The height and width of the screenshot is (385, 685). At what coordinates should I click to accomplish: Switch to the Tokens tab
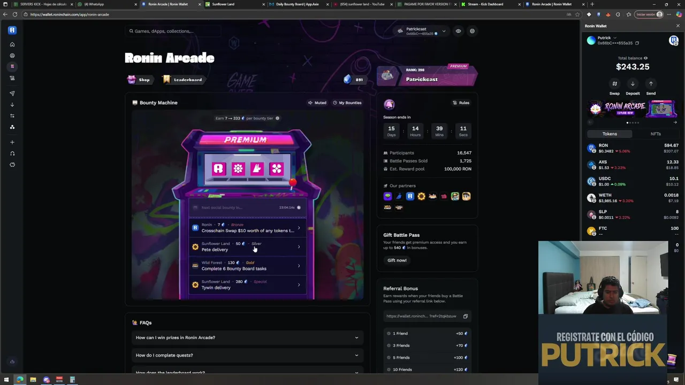[610, 134]
